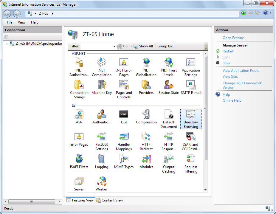Select the ASP feature icon

[x=79, y=117]
